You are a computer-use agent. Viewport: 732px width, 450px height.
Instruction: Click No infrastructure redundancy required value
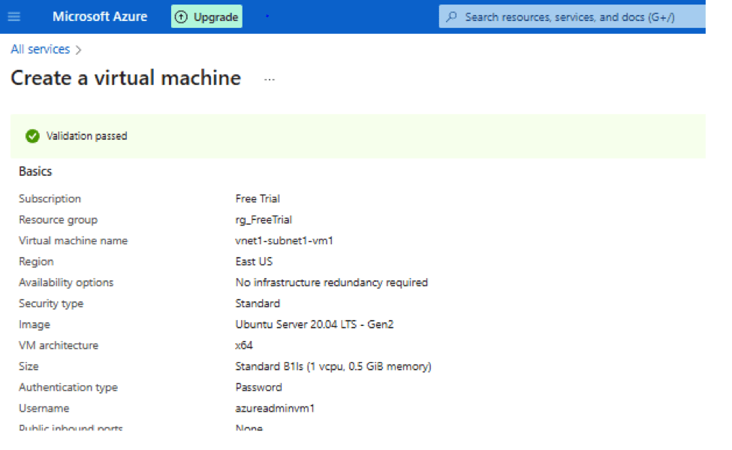click(332, 282)
